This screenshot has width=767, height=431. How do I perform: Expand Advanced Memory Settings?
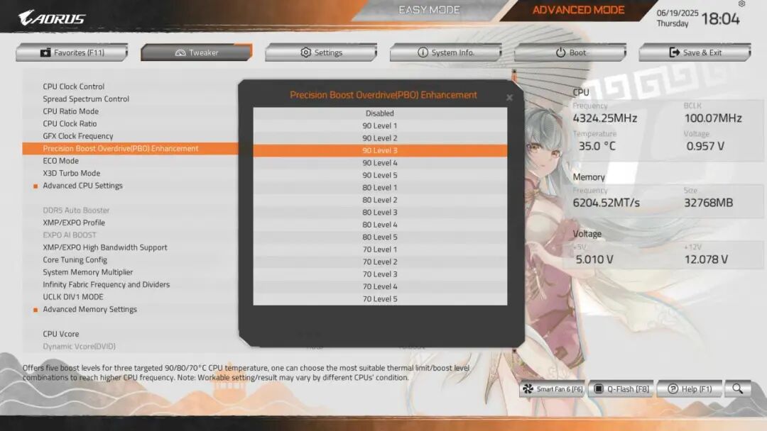(x=89, y=309)
